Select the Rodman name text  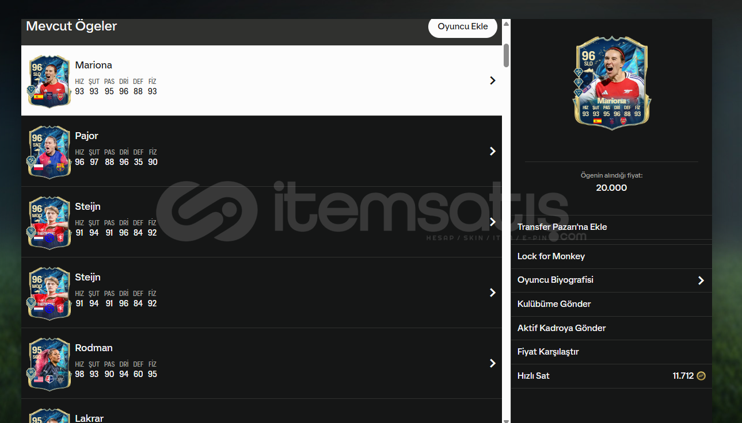[94, 348]
